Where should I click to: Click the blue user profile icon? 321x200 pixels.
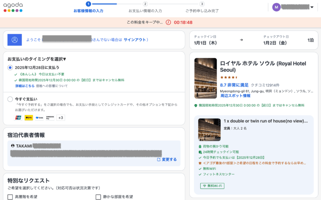(x=14, y=40)
